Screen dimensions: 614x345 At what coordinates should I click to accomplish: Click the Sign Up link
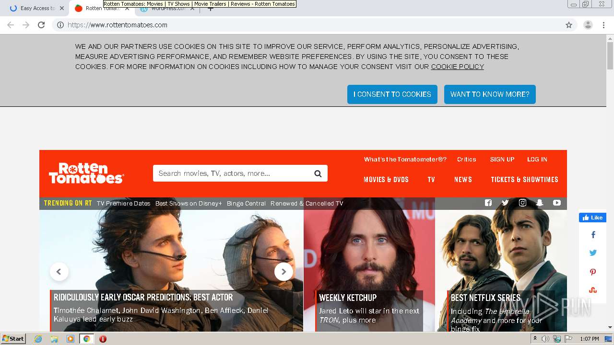tap(502, 160)
